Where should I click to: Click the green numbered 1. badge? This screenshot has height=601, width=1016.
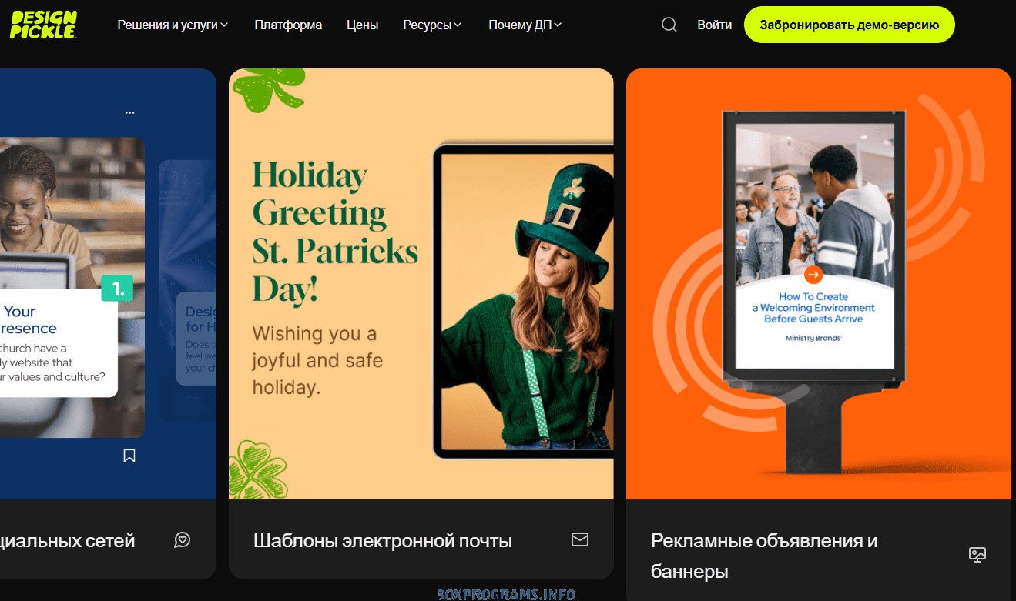click(x=117, y=289)
